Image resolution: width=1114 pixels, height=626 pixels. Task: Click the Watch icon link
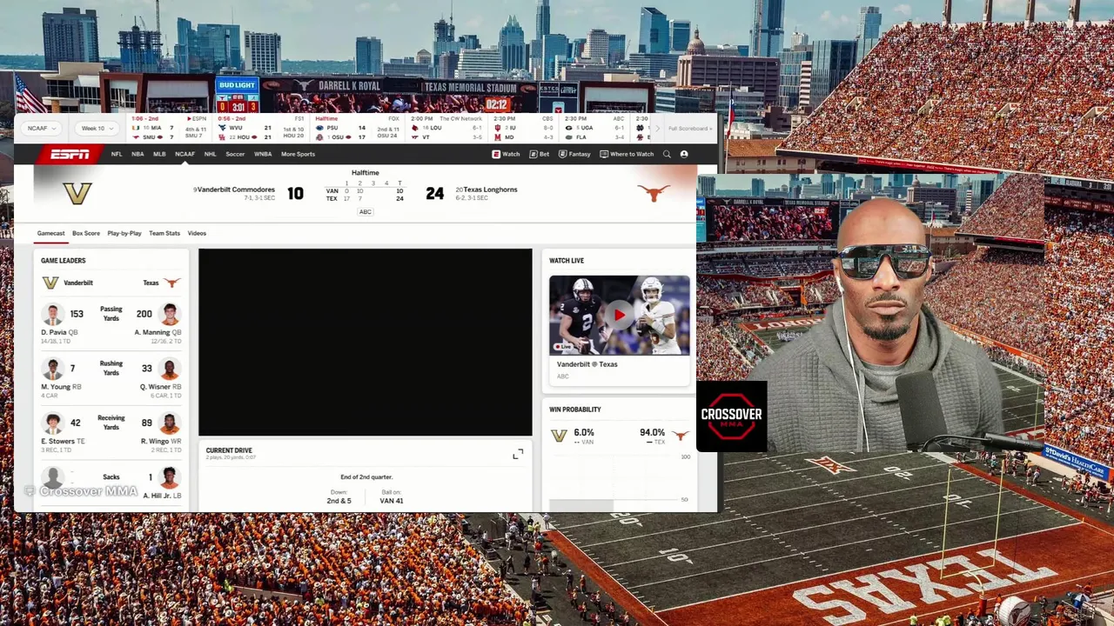click(506, 154)
